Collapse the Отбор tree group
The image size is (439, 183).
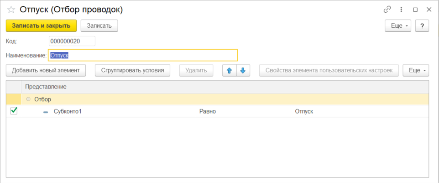(x=28, y=99)
